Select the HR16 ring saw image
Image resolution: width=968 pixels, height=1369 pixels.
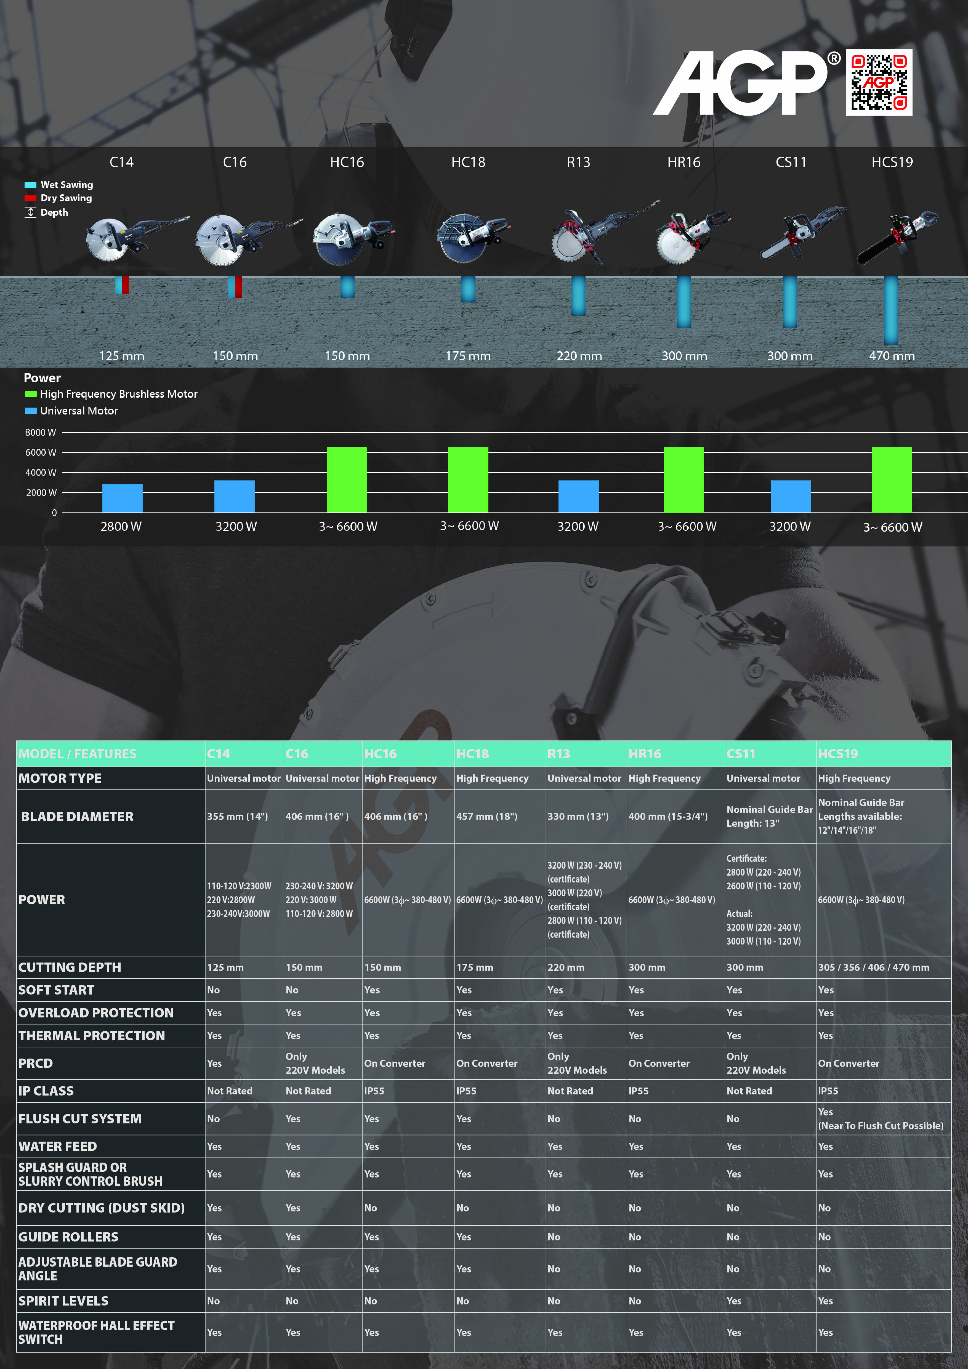pos(694,237)
